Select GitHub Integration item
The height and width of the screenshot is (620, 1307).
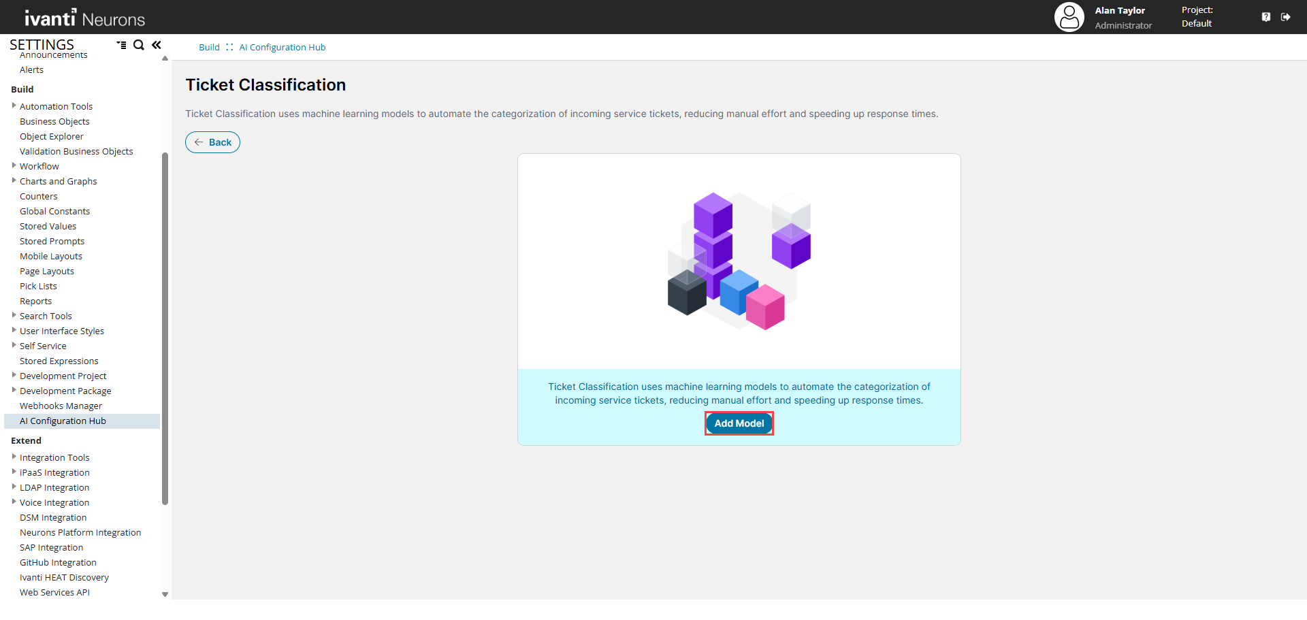(58, 563)
